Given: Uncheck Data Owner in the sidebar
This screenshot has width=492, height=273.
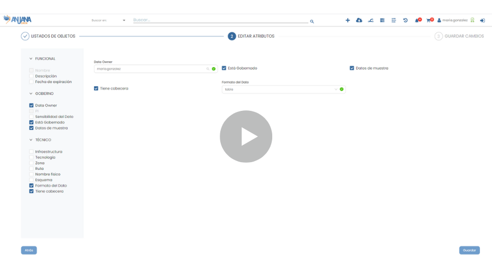Looking at the screenshot, I should point(32,105).
